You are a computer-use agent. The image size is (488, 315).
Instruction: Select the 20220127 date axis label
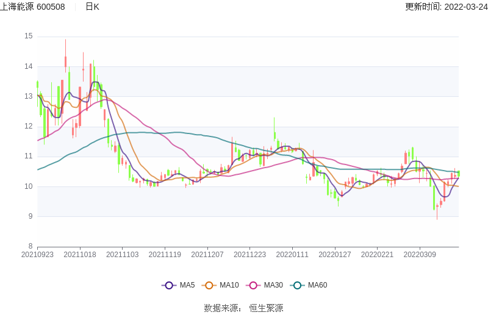(x=335, y=255)
